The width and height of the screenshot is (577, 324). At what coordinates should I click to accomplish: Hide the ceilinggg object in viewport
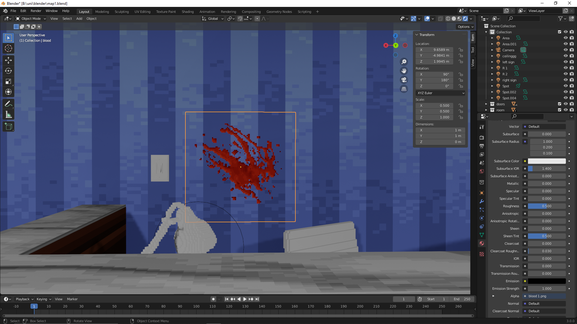(x=565, y=56)
